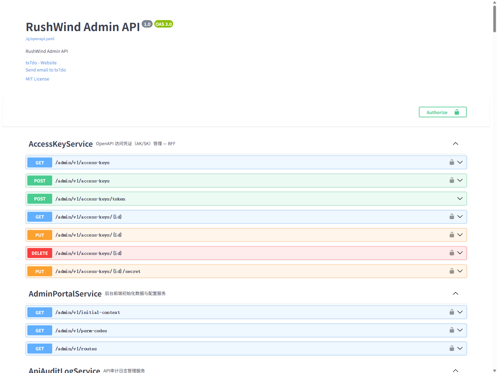Expand PUT access-keys/{id} with chevron
The width and height of the screenshot is (497, 373).
point(460,235)
